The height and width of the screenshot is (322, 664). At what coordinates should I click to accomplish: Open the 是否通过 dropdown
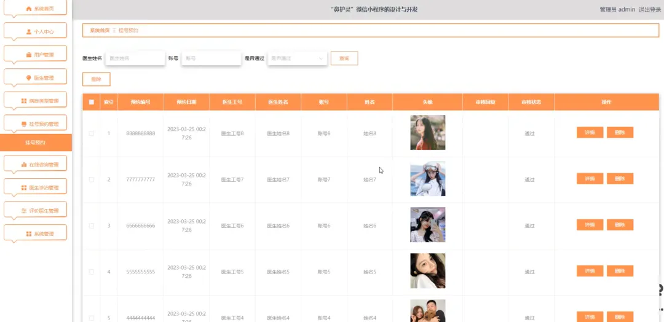tap(298, 58)
